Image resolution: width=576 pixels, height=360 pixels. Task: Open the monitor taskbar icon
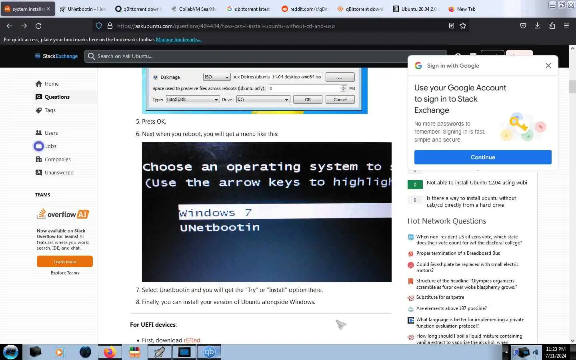[184, 352]
